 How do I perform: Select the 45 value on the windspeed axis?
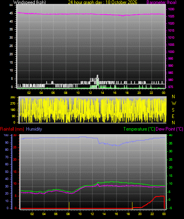click(11, 13)
